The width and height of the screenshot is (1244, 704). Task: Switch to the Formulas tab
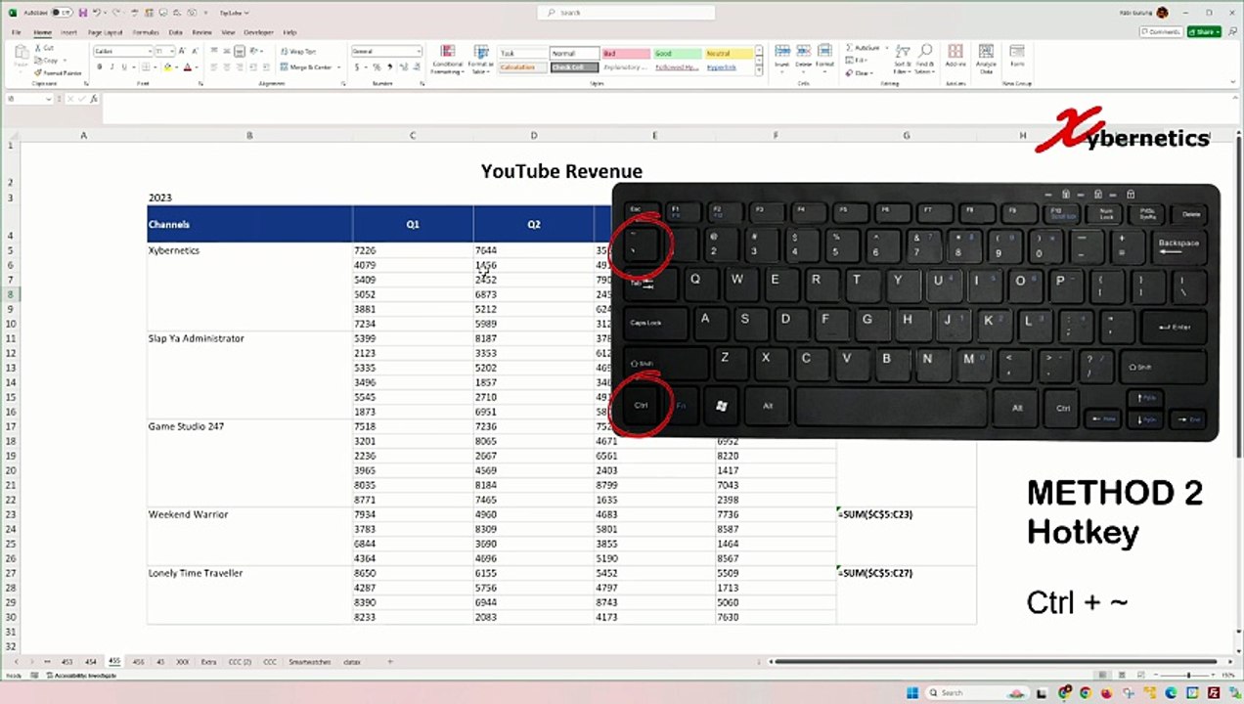pyautogui.click(x=146, y=32)
